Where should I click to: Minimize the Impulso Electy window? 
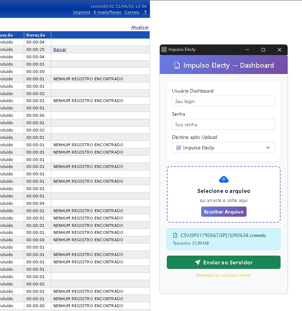tap(247, 49)
